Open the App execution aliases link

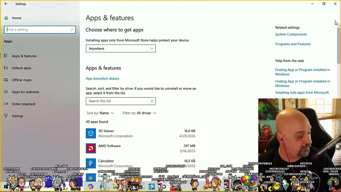[102, 78]
